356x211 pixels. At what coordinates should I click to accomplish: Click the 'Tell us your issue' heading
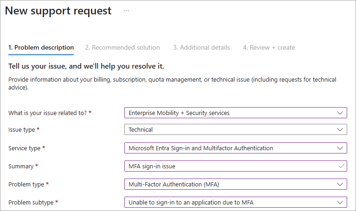(86, 66)
